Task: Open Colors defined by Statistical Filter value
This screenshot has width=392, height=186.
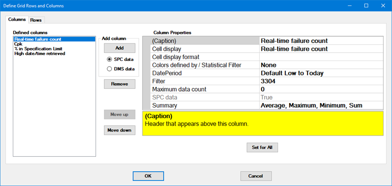Action: pyautogui.click(x=320, y=65)
